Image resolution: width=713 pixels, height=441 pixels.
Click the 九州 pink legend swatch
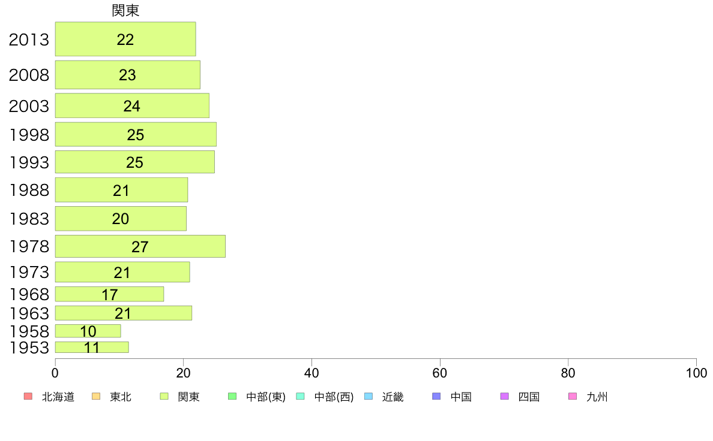pyautogui.click(x=573, y=397)
